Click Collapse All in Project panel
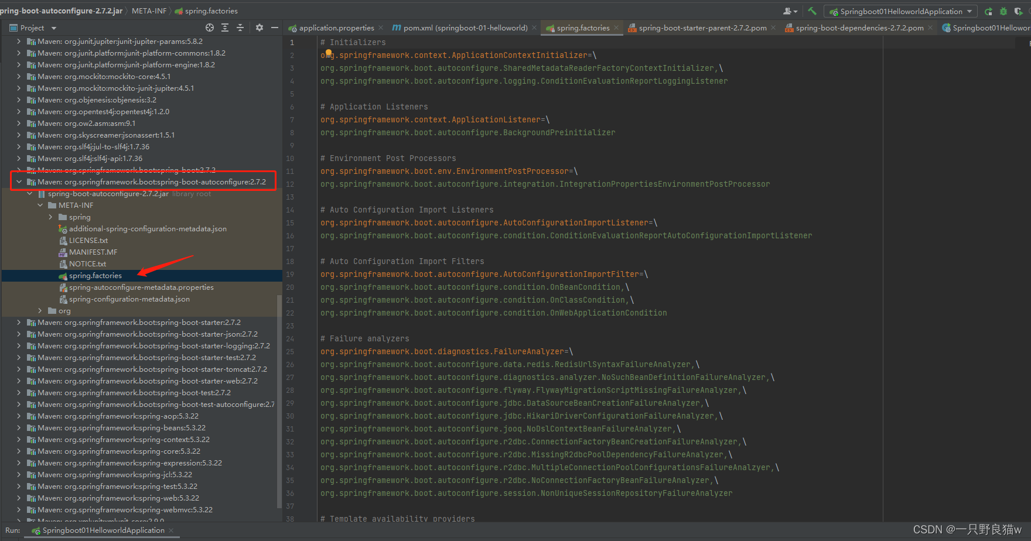The height and width of the screenshot is (541, 1031). [x=240, y=28]
